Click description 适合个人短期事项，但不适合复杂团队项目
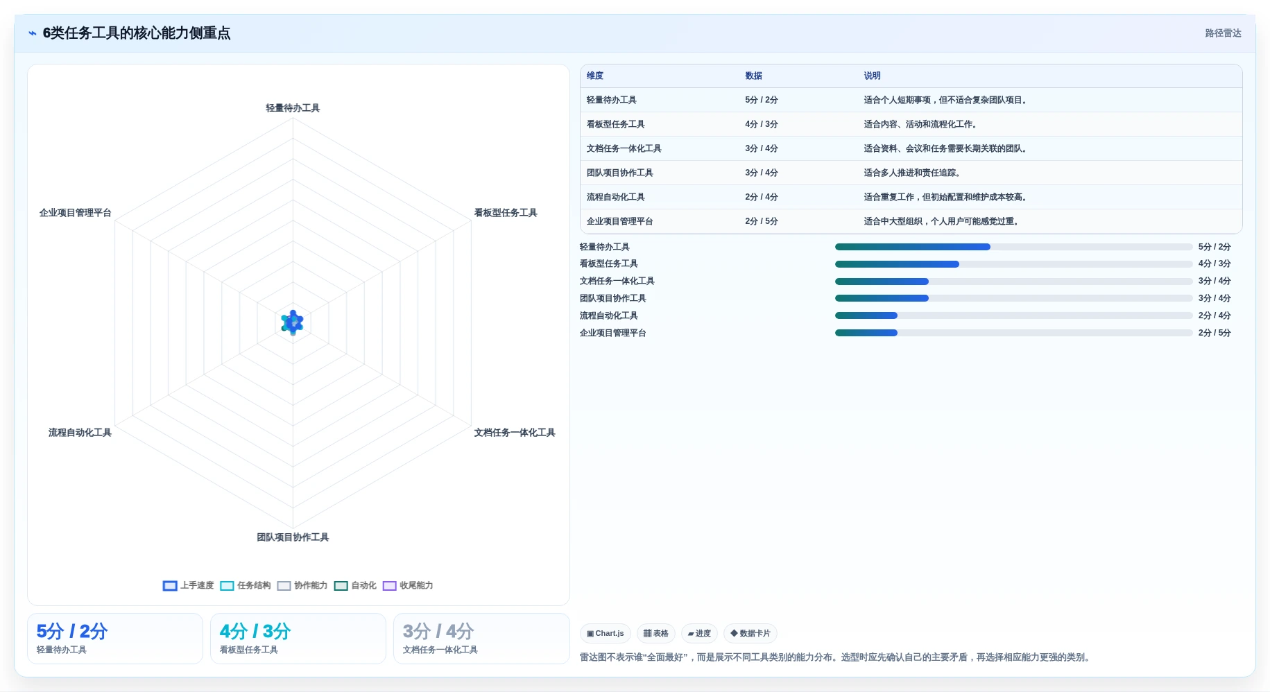This screenshot has height=692, width=1270. click(945, 100)
